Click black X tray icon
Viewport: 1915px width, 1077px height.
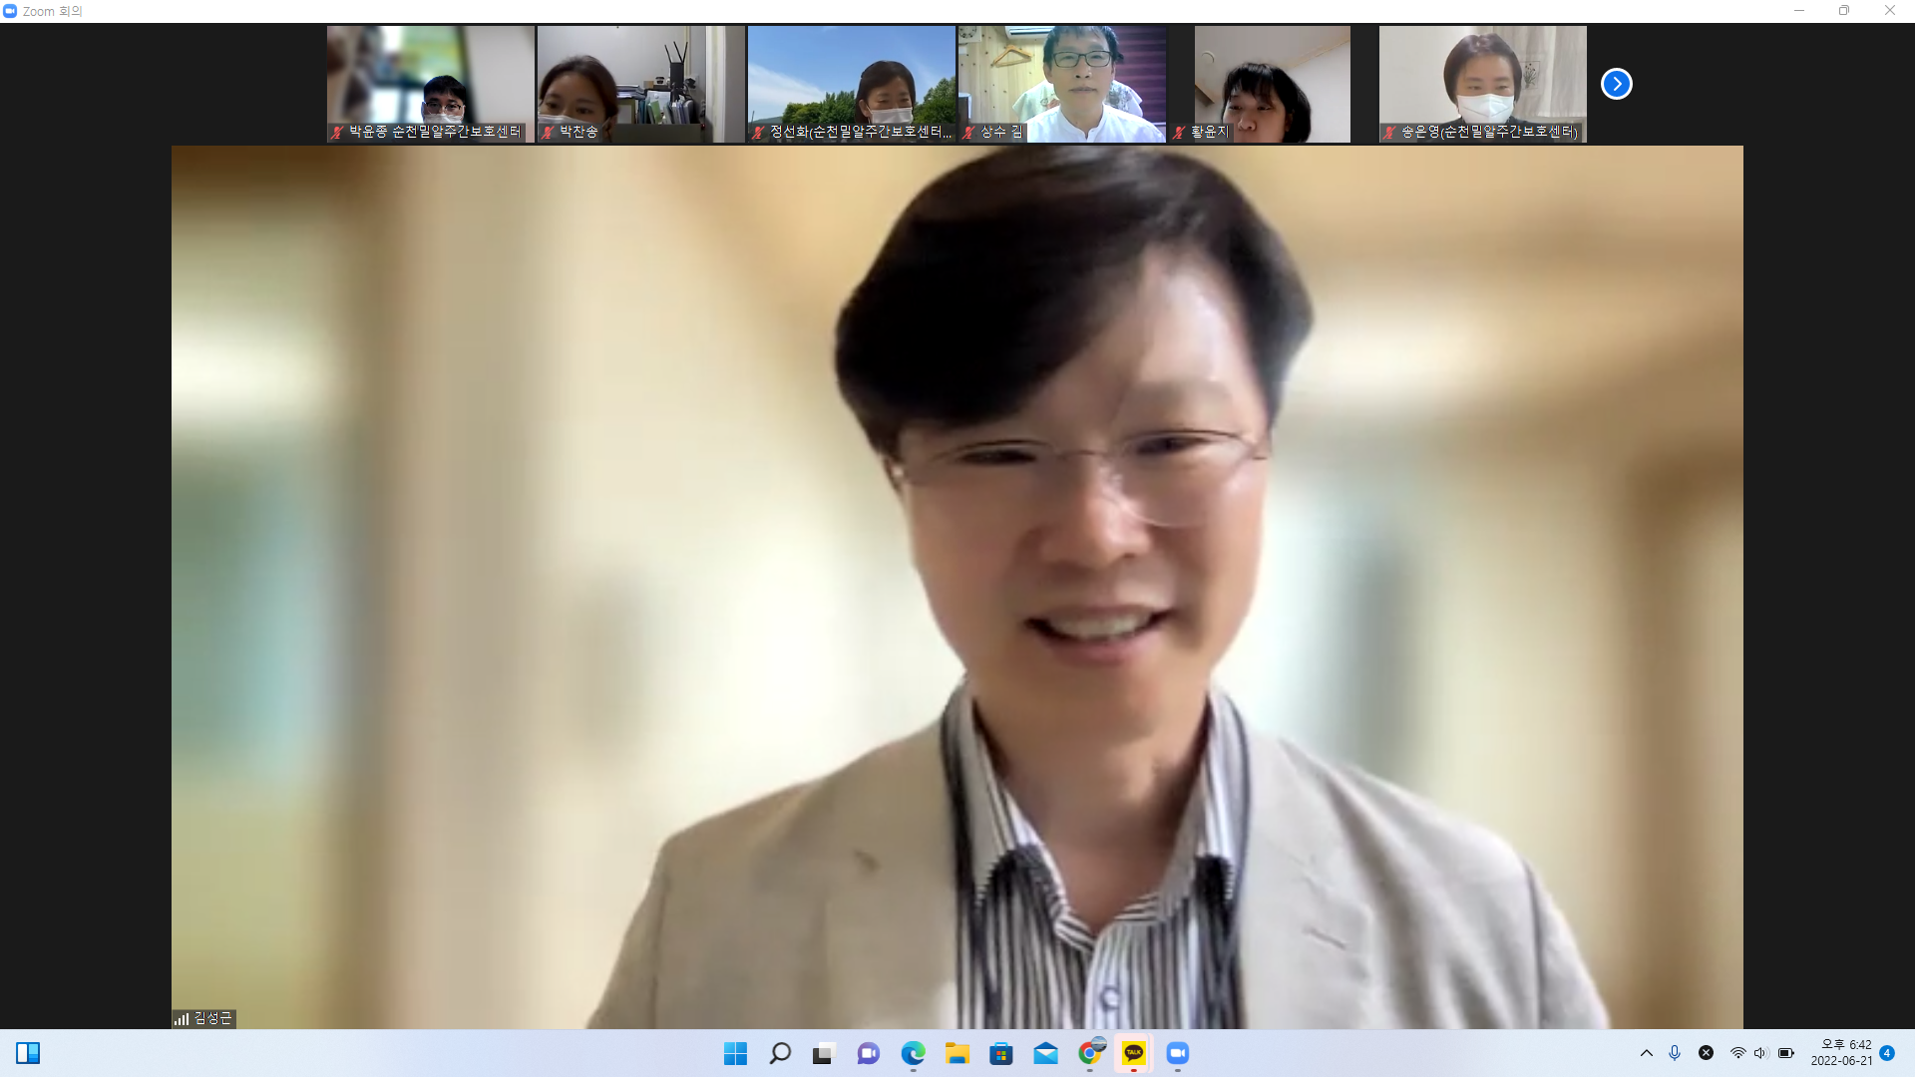1707,1053
